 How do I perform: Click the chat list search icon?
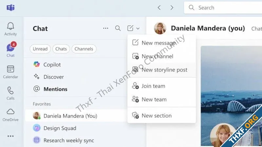118,28
